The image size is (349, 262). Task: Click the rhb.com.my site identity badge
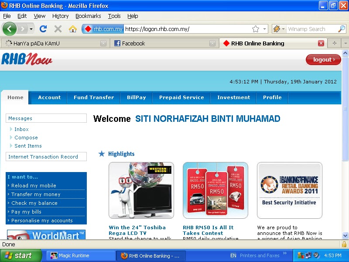click(103, 29)
